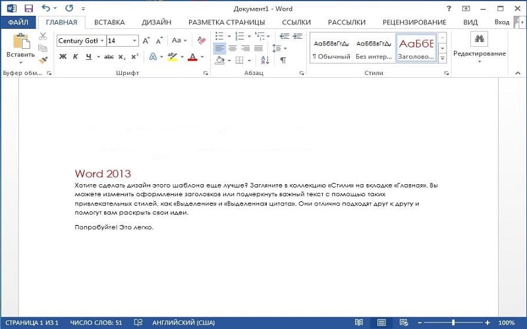
Task: Decrease paragraph indent
Action: pyautogui.click(x=285, y=36)
